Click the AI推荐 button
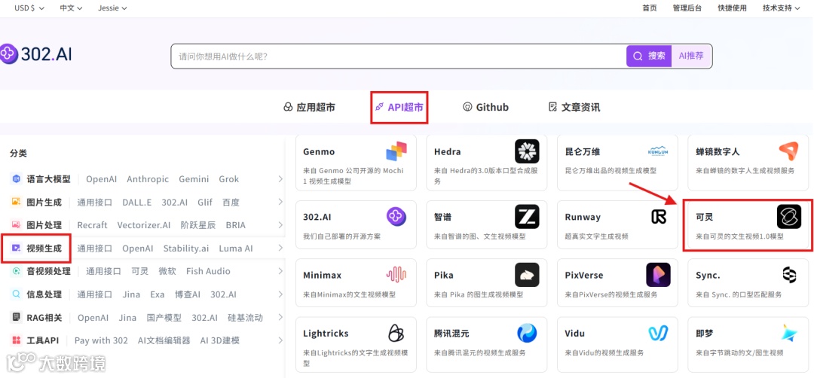 pos(691,56)
